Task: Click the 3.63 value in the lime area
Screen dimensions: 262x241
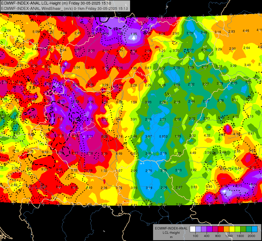Action: (194, 187)
